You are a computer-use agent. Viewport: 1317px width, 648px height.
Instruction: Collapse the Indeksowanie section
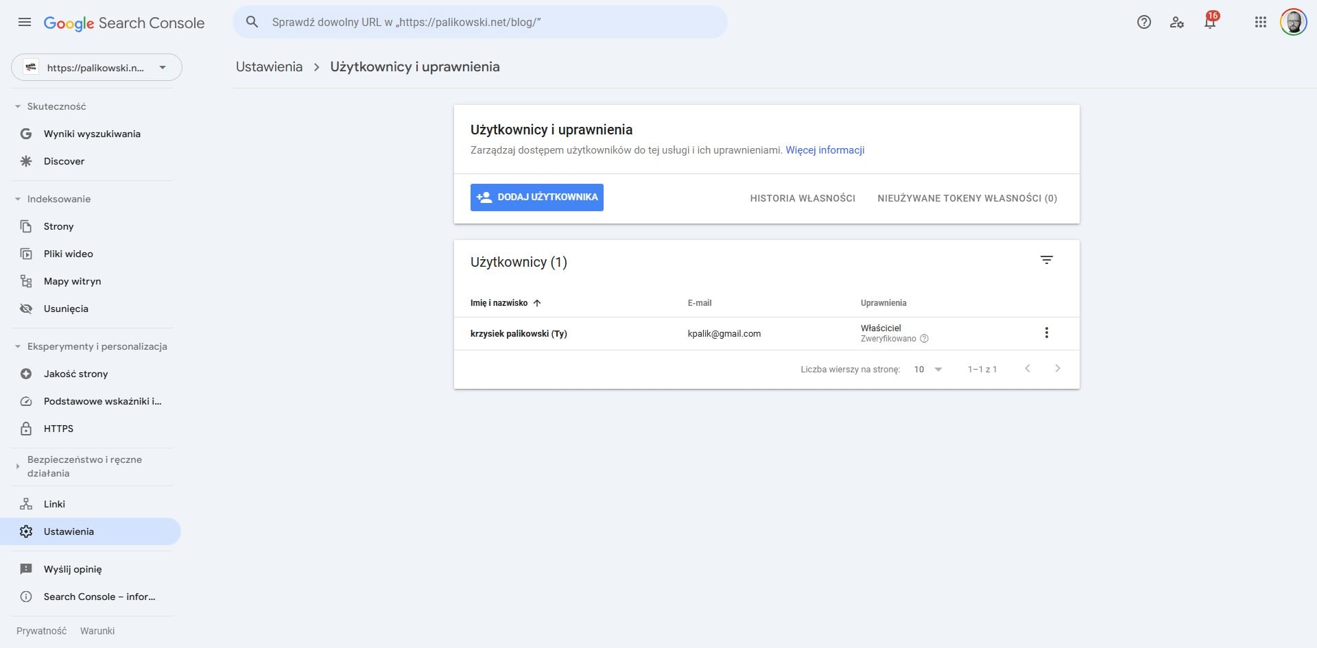(18, 199)
